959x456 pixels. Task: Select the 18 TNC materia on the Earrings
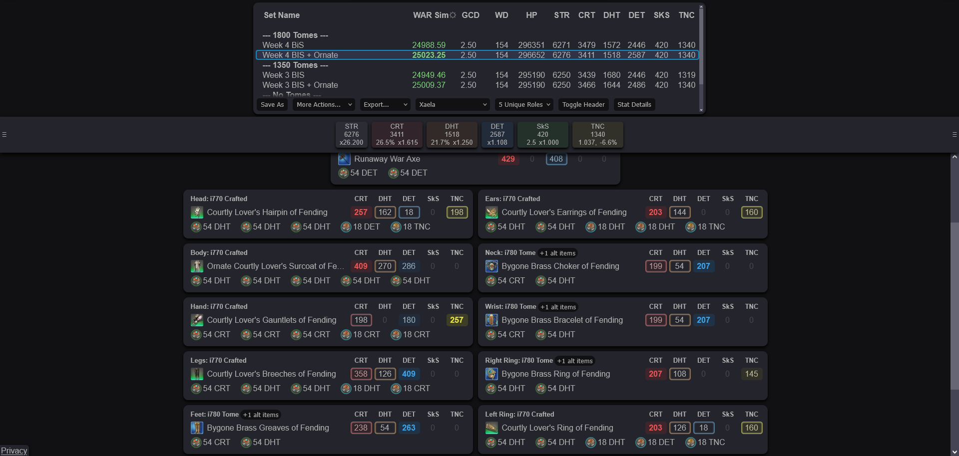(705, 227)
